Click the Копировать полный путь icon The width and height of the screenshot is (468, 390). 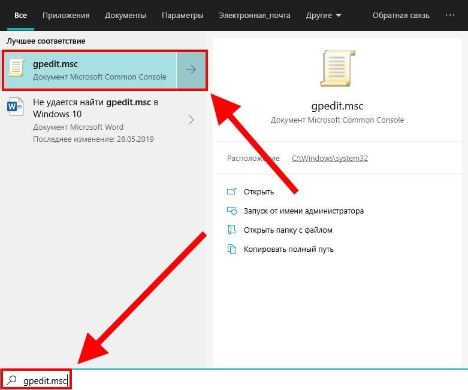232,249
